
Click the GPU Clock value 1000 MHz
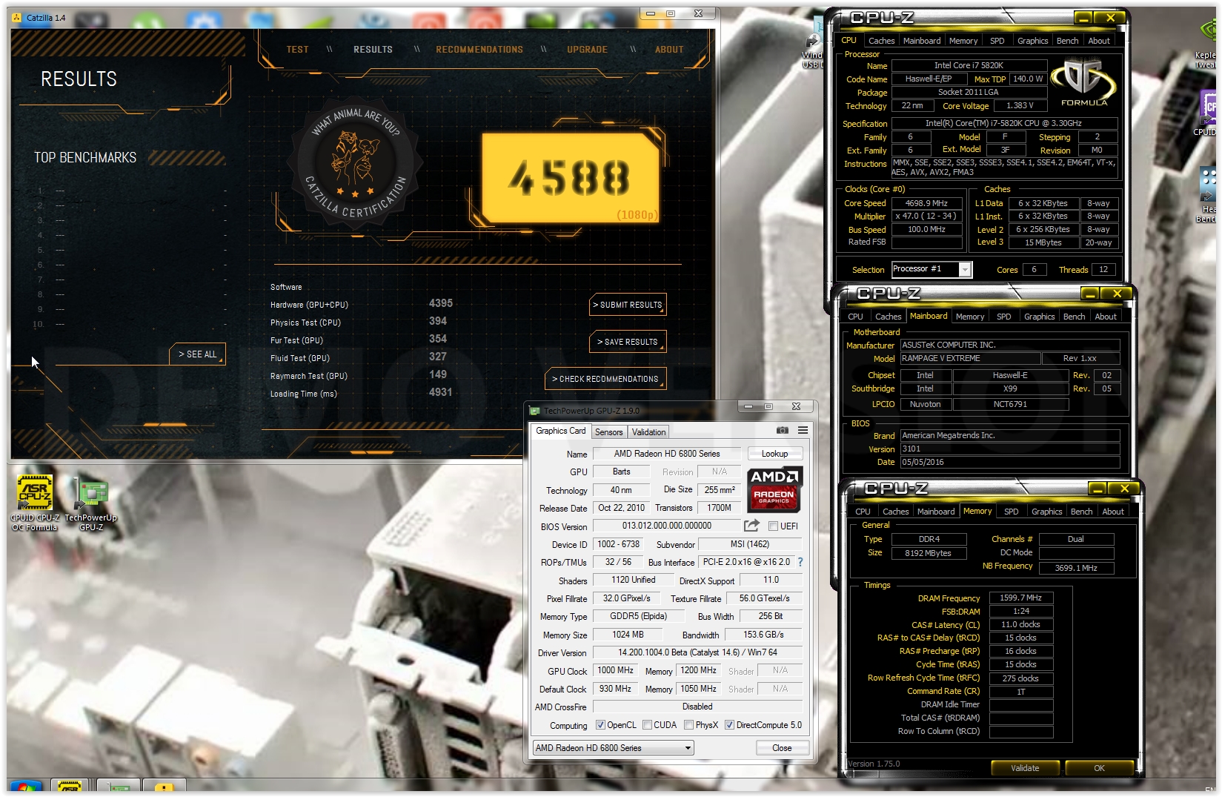615,670
